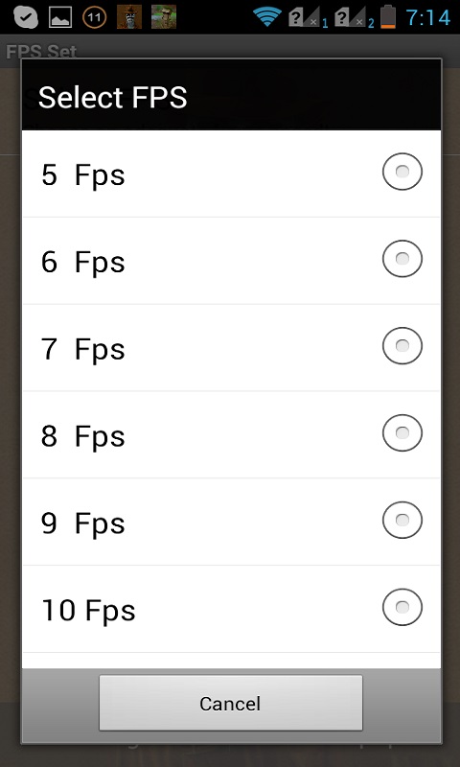Enable the 9 Fps radio option

tap(402, 520)
